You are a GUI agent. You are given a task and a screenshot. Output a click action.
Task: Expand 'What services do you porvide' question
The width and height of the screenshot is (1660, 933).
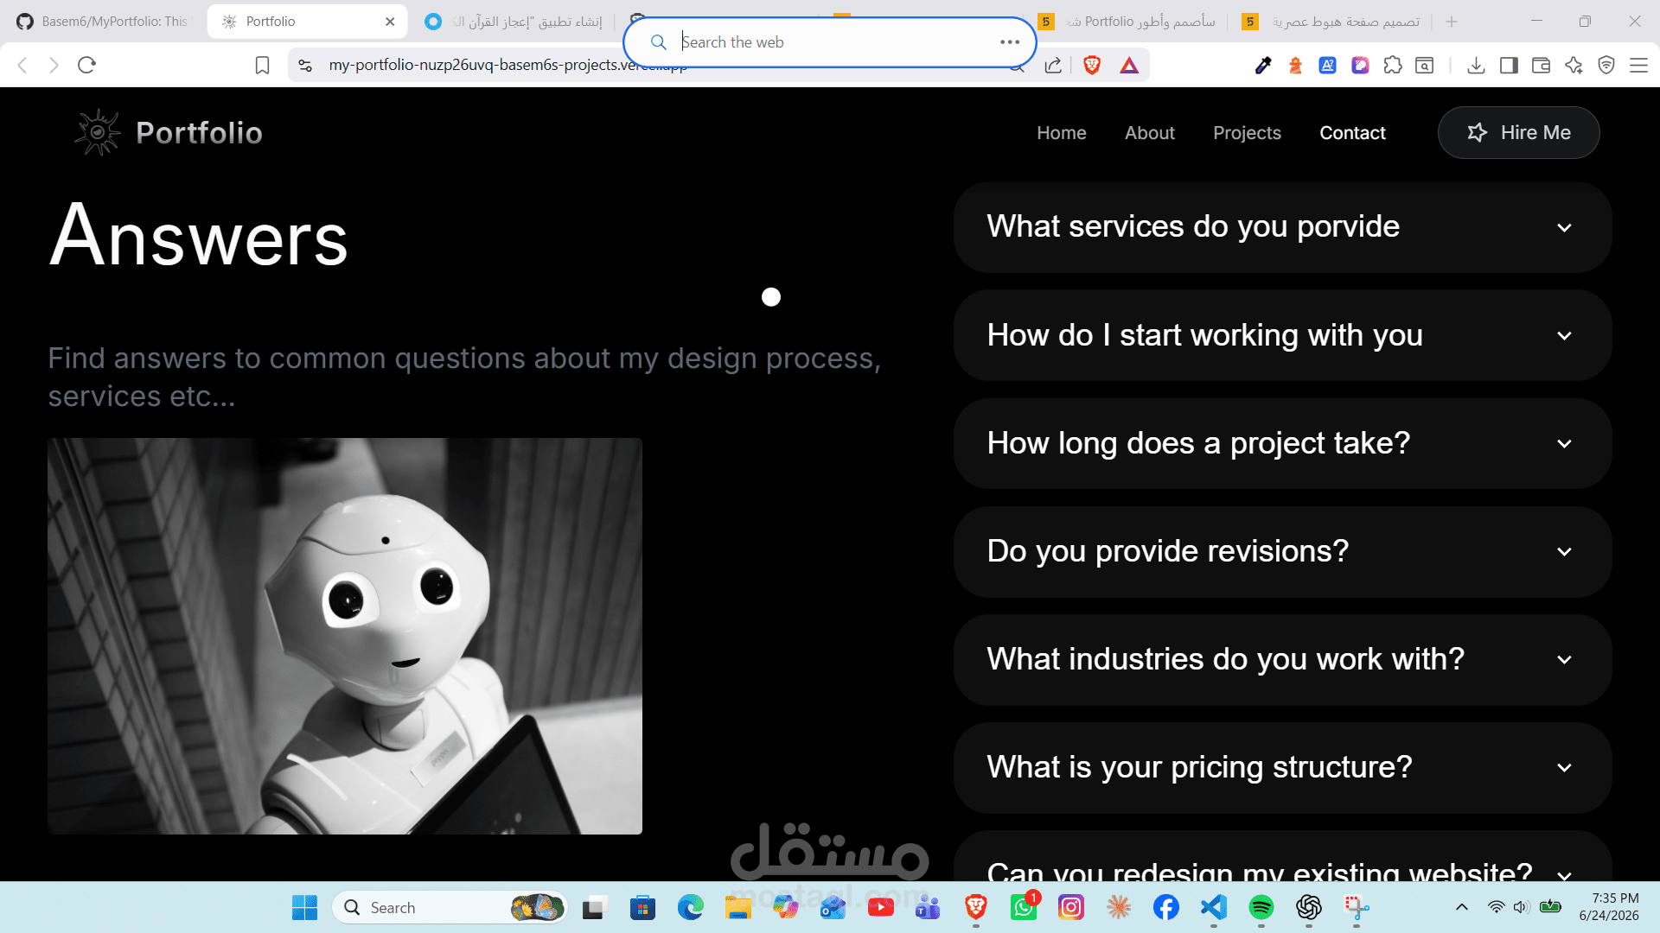pyautogui.click(x=1282, y=227)
